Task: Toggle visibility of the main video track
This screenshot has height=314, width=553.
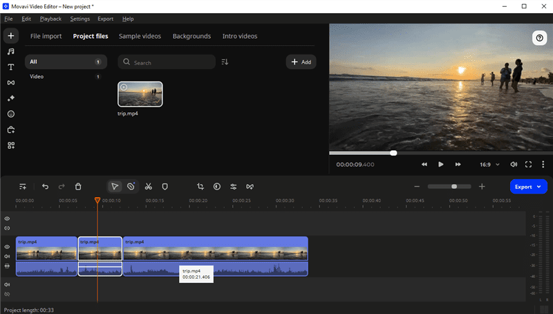Action: pos(7,247)
